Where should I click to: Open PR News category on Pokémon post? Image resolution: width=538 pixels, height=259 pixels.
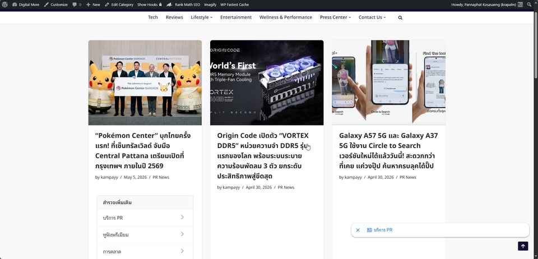(x=161, y=177)
